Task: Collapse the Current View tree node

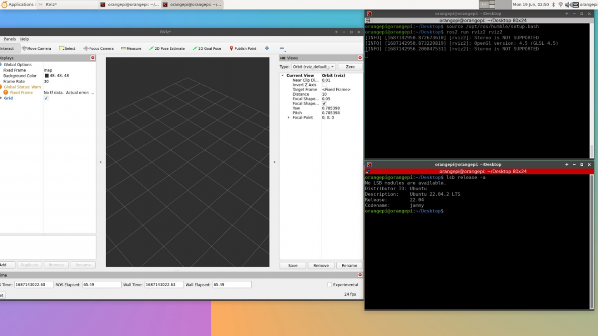Action: [283, 76]
